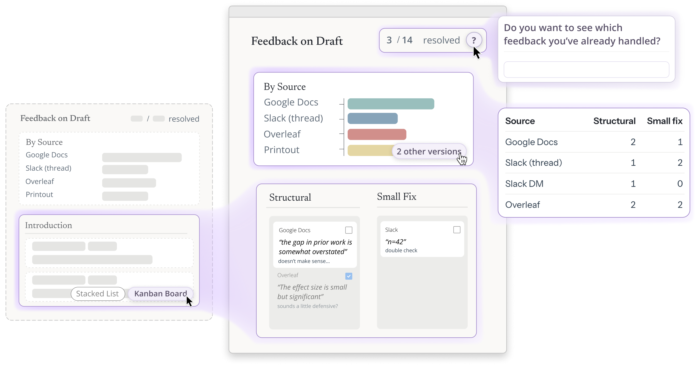The image size is (699, 366).
Task: Click Structural header in the table
Action: tap(614, 121)
